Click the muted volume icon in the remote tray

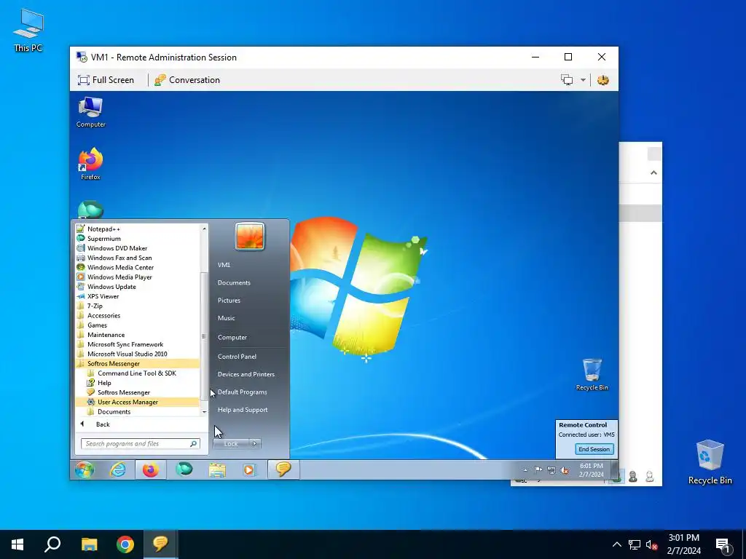pos(565,470)
